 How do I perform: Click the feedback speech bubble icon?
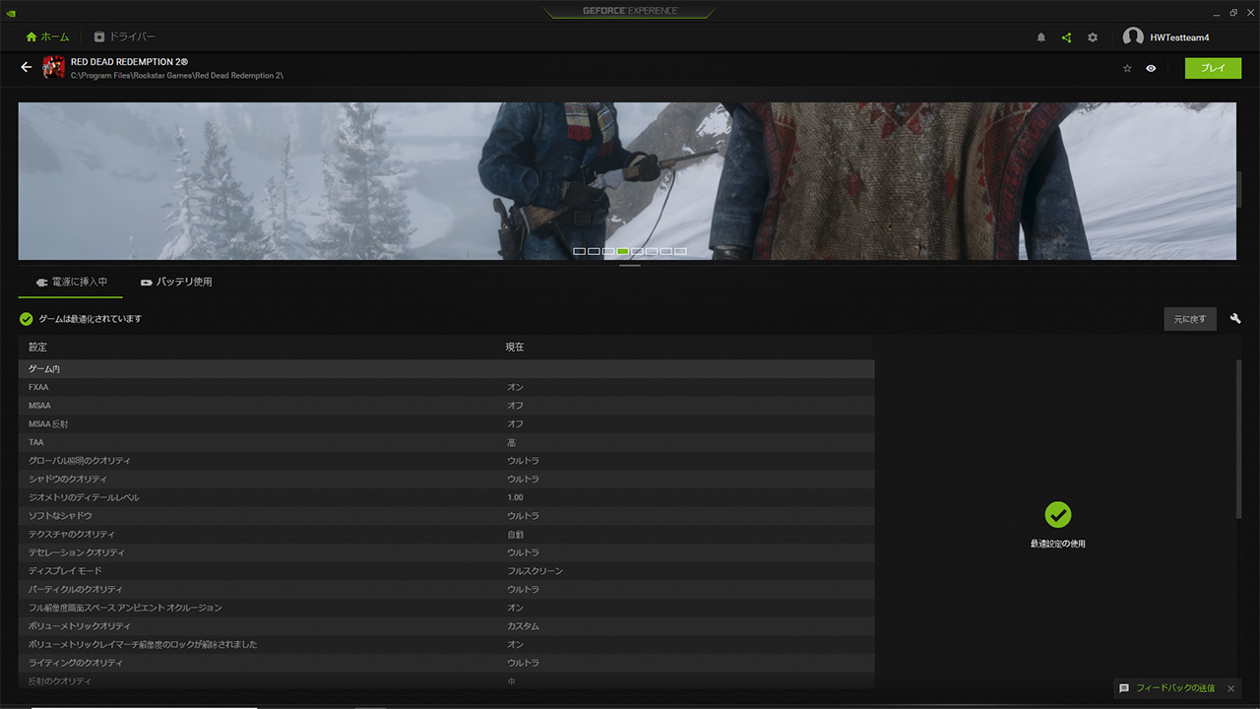pyautogui.click(x=1124, y=688)
